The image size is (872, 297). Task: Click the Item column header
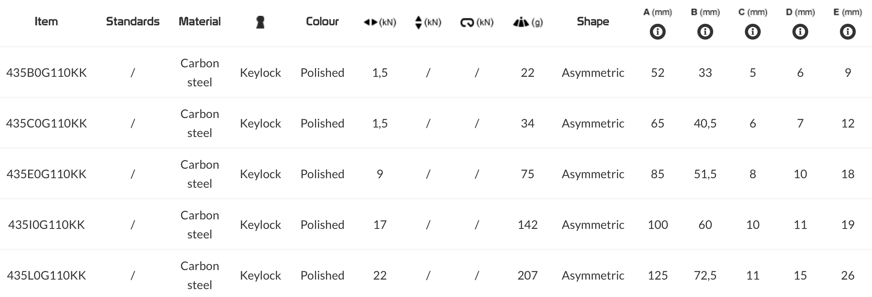click(x=46, y=21)
